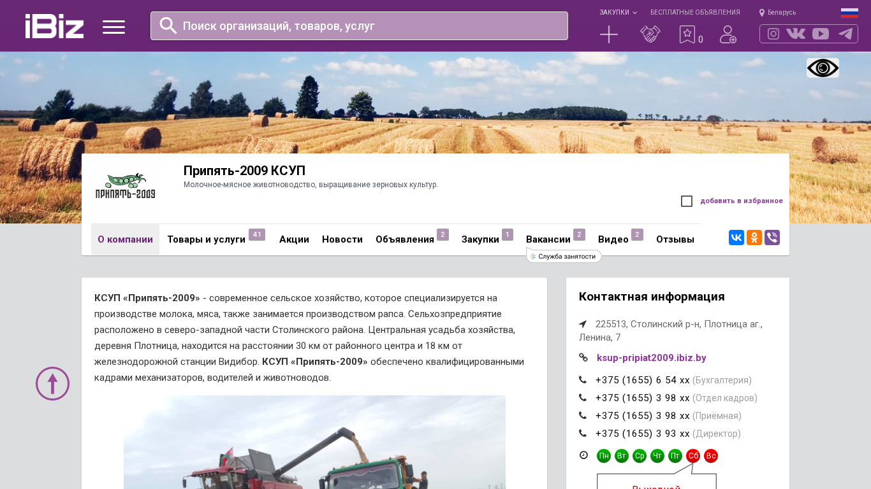
Task: Open the Отзывы tab
Action: tap(675, 239)
